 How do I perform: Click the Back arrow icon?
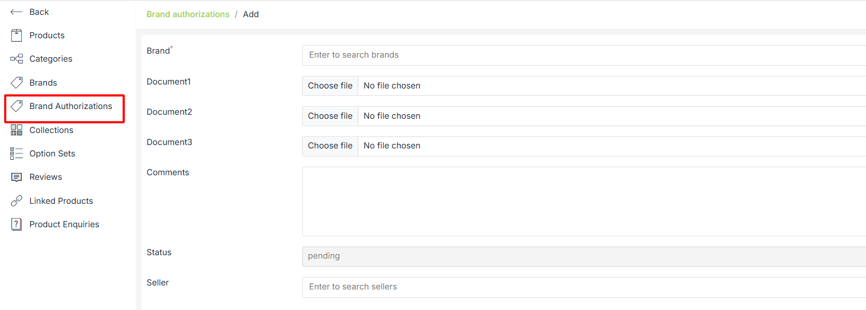(x=16, y=12)
